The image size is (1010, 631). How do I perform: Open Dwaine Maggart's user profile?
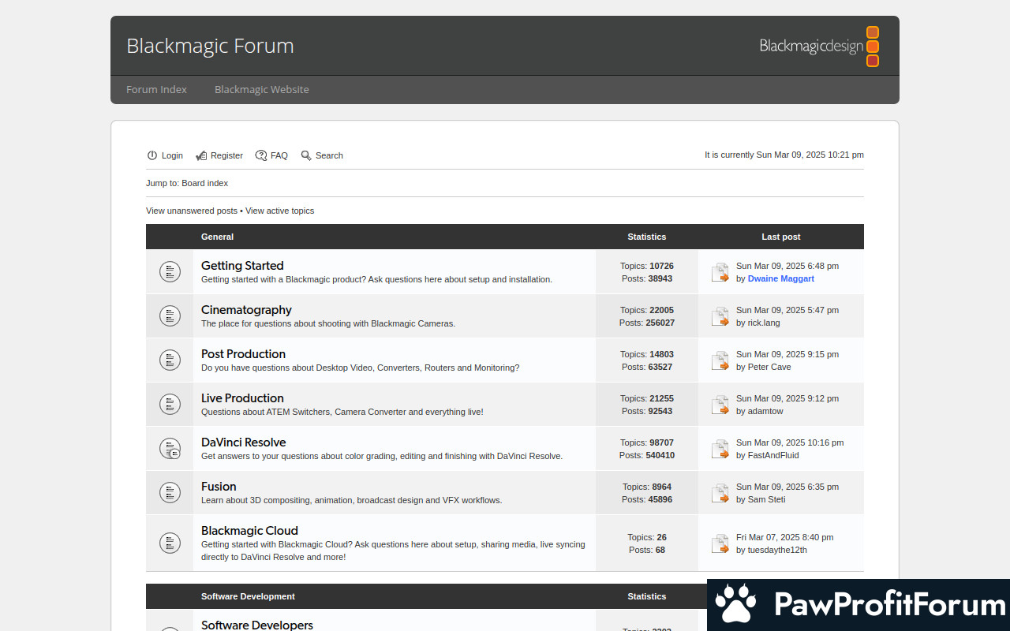coord(781,278)
